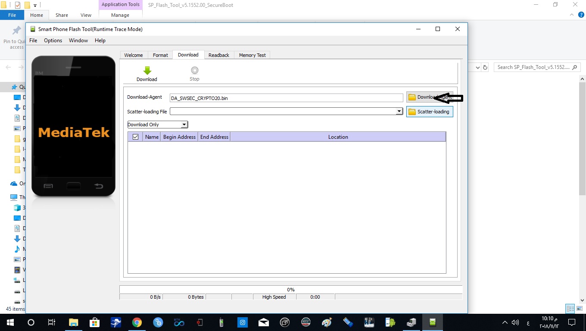Switch to the Welcome tab
The width and height of the screenshot is (586, 331).
point(134,55)
